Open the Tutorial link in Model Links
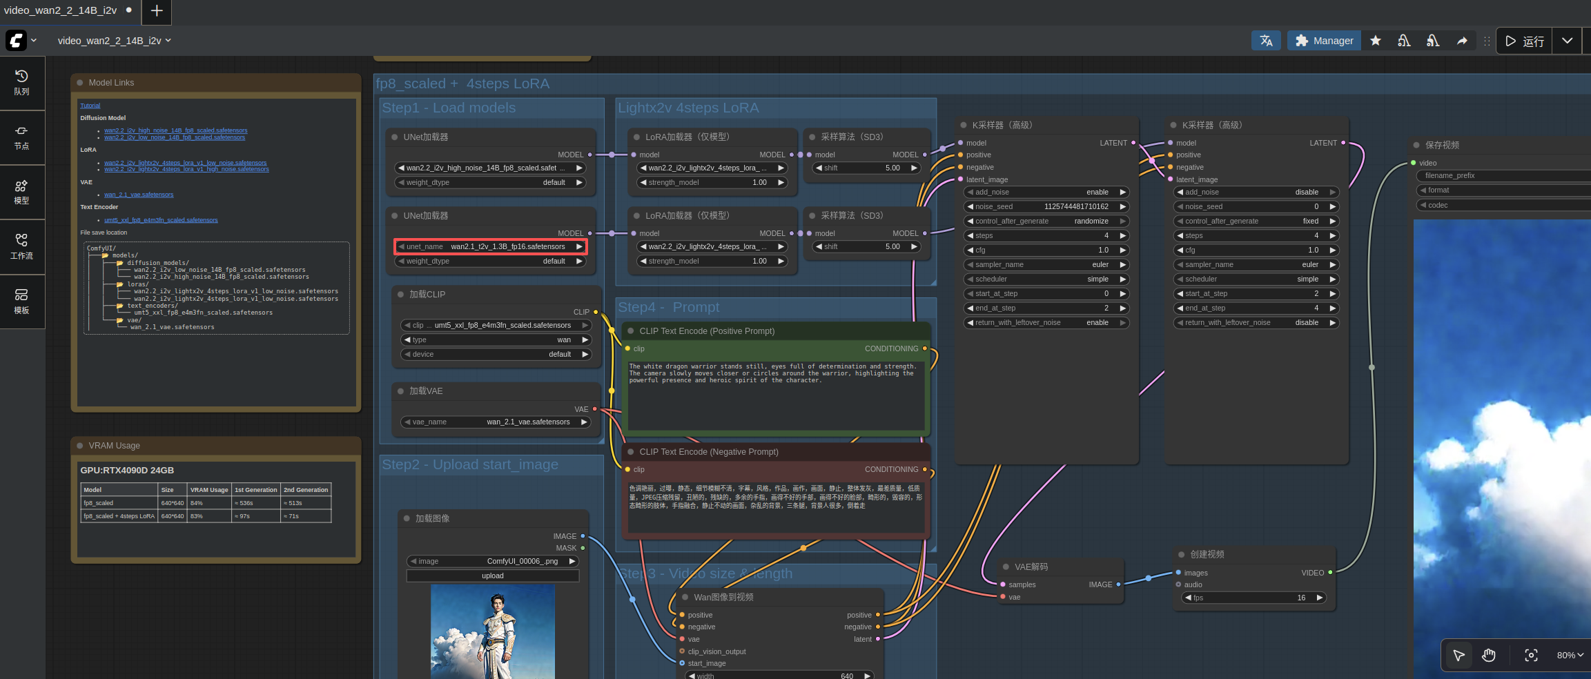1591x679 pixels. (x=90, y=106)
